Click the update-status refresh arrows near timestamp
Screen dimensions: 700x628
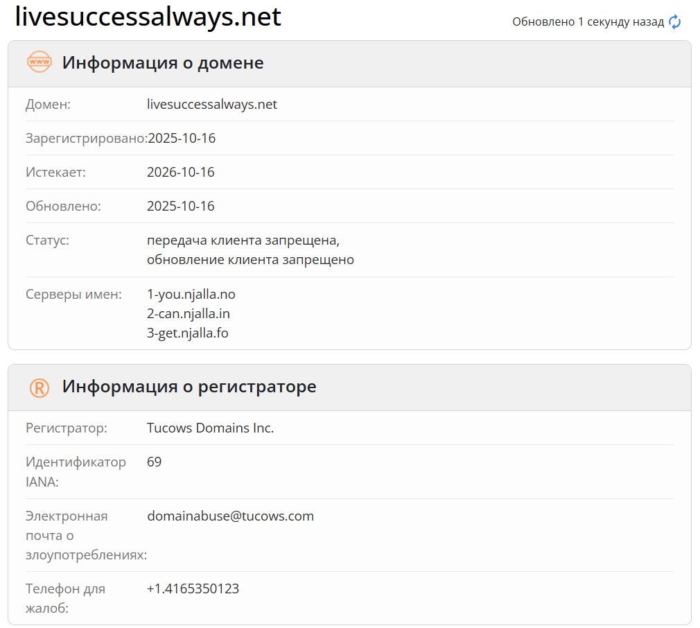coord(674,21)
